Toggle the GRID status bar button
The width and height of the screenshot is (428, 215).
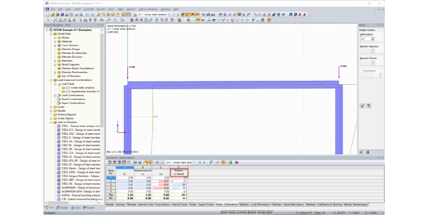[x=233, y=213]
